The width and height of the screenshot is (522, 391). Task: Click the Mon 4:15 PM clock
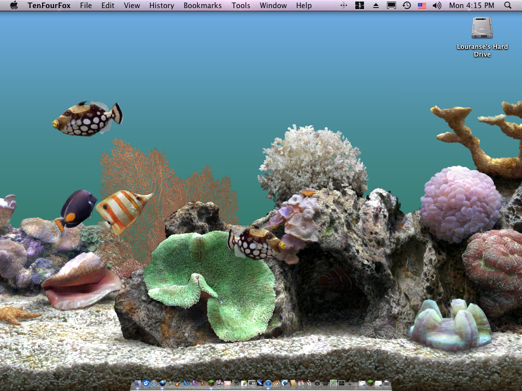click(472, 6)
